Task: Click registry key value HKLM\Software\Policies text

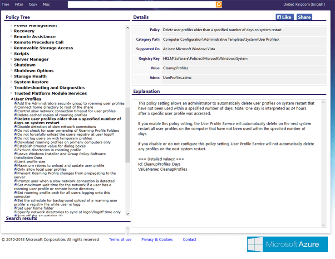Action: point(205,58)
